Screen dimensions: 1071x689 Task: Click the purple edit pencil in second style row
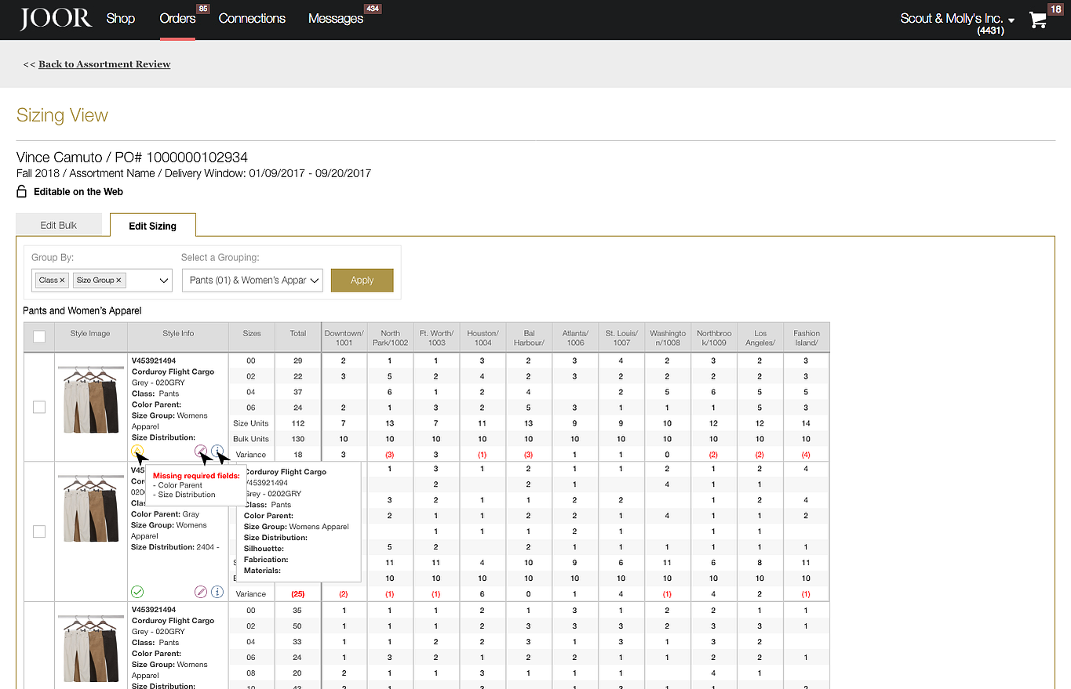click(201, 592)
